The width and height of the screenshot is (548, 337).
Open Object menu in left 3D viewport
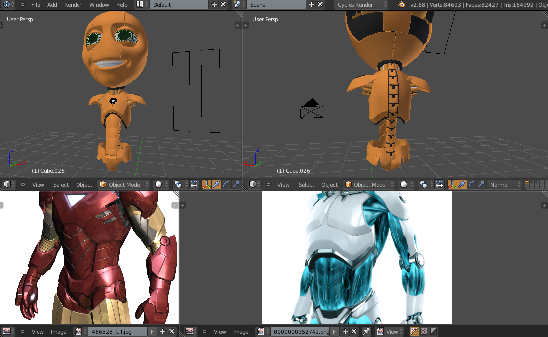click(x=84, y=185)
